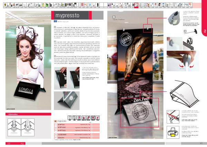Click the Lonella poster display photo
The width and height of the screenshot is (207, 147).
click(28, 60)
